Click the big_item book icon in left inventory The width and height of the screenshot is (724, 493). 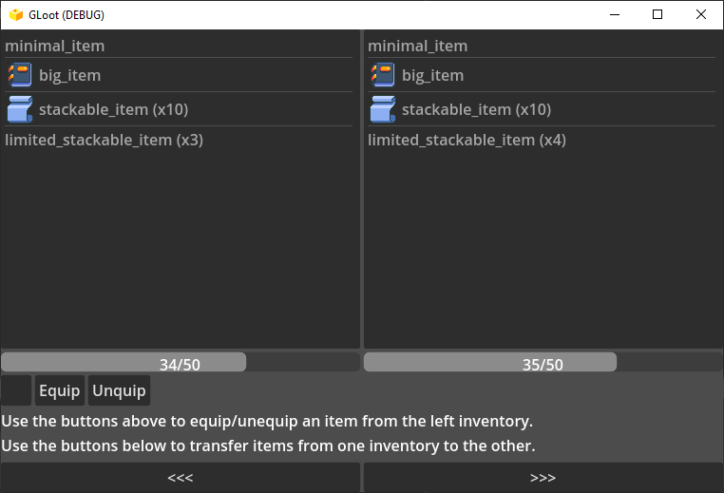[20, 75]
